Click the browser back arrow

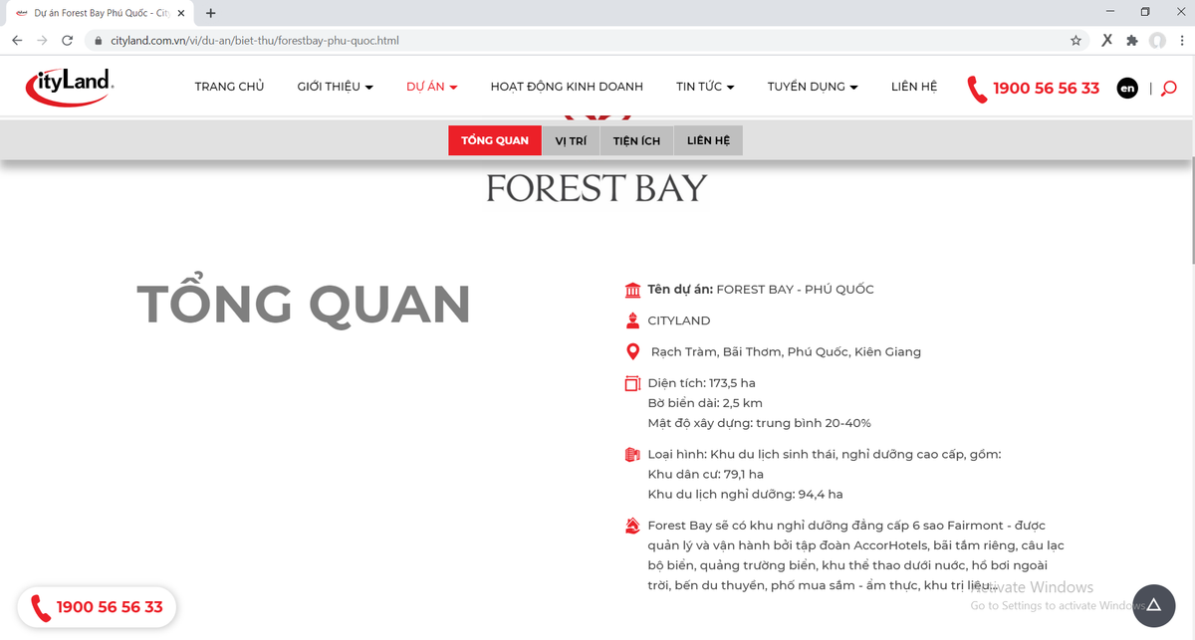tap(16, 41)
